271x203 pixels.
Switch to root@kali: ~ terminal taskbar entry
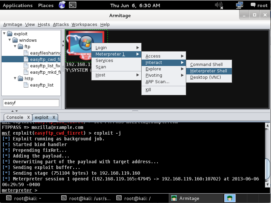(x=24, y=198)
